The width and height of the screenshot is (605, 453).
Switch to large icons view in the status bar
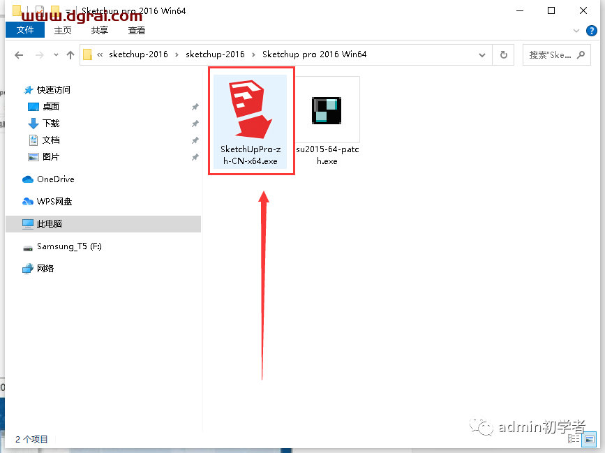pos(589,439)
